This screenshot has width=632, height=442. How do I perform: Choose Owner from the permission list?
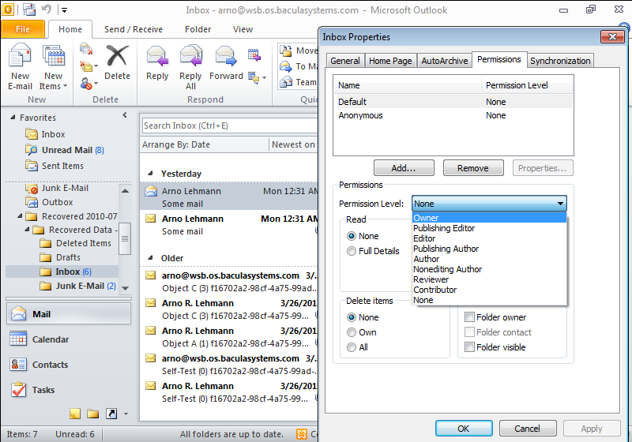[x=489, y=218]
